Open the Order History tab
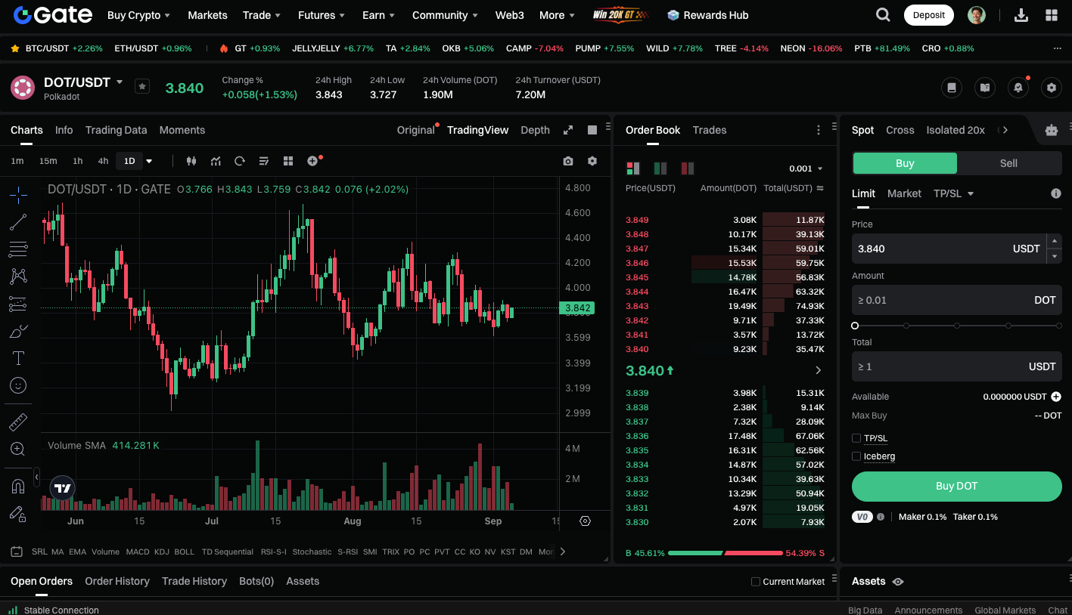Image resolution: width=1072 pixels, height=615 pixels. (x=117, y=581)
